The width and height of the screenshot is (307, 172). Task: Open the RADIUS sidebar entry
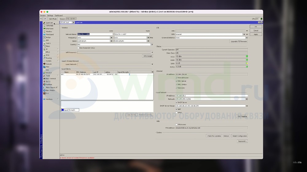tap(49, 73)
